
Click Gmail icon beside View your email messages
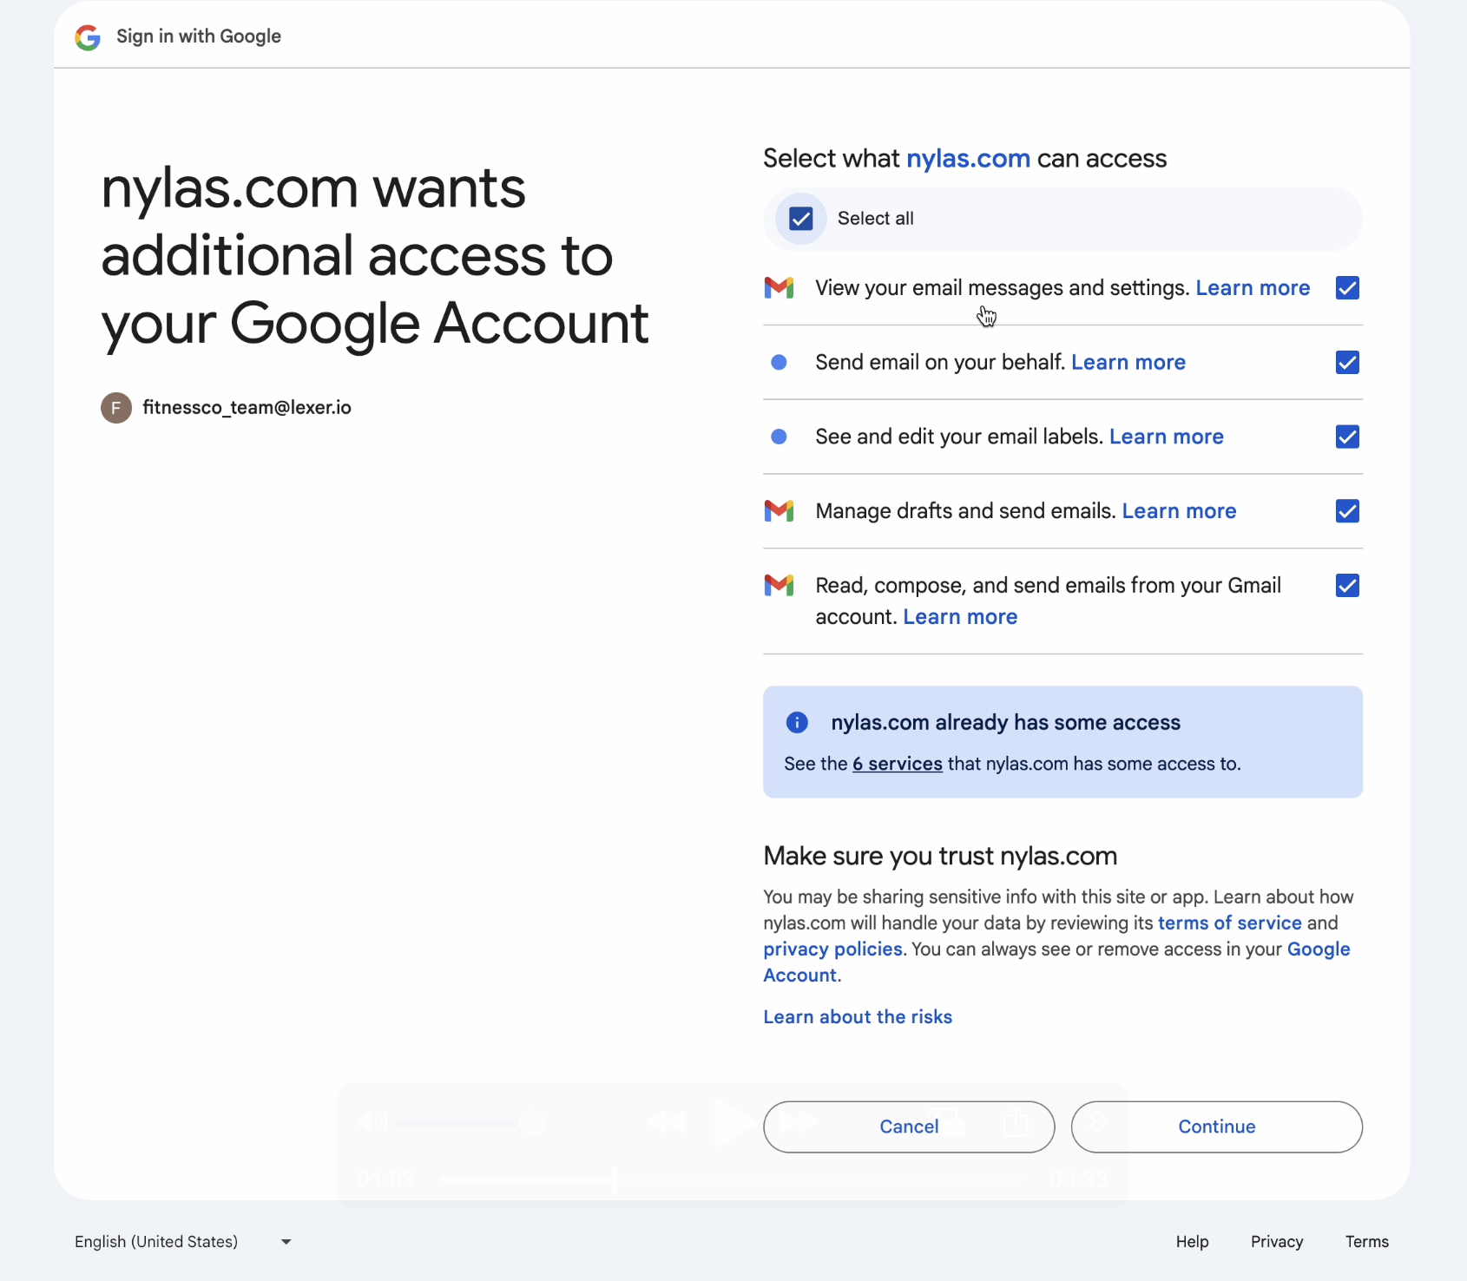point(779,287)
